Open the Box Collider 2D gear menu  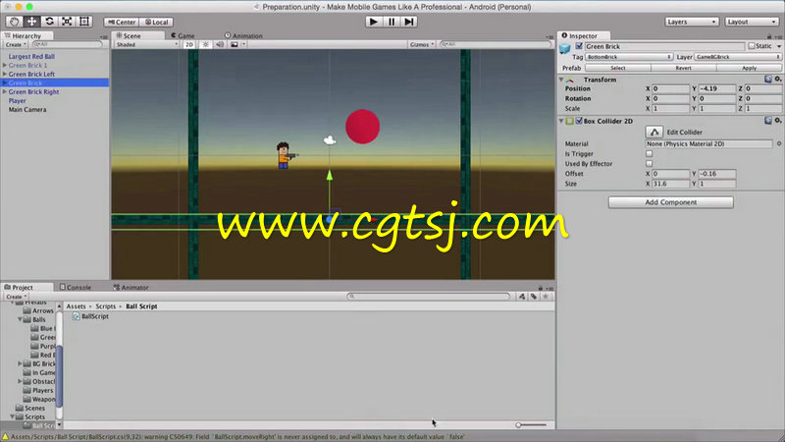coord(777,121)
